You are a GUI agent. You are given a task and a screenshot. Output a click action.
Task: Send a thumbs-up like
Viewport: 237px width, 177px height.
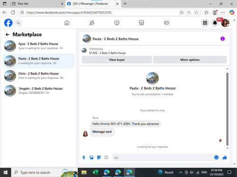pyautogui.click(x=225, y=157)
